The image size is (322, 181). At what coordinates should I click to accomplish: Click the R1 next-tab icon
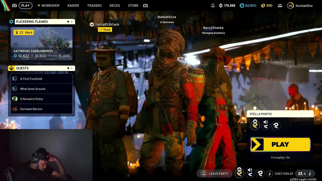(145, 6)
